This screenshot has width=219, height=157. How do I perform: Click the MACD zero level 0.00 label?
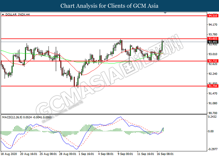click(211, 131)
